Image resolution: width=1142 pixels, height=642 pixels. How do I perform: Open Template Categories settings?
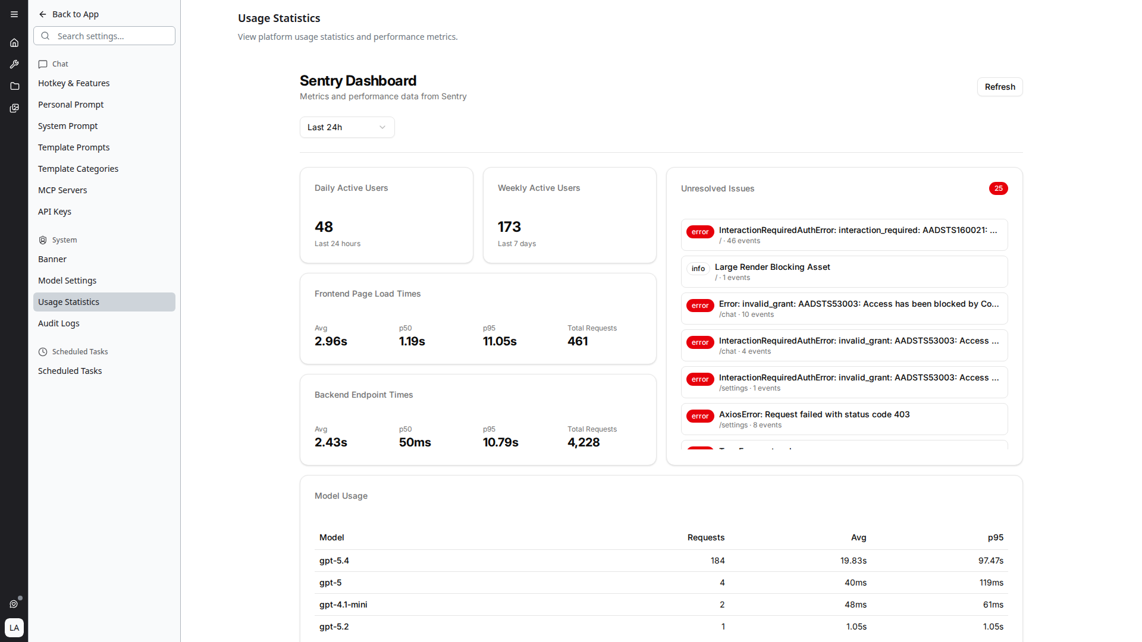coord(104,169)
